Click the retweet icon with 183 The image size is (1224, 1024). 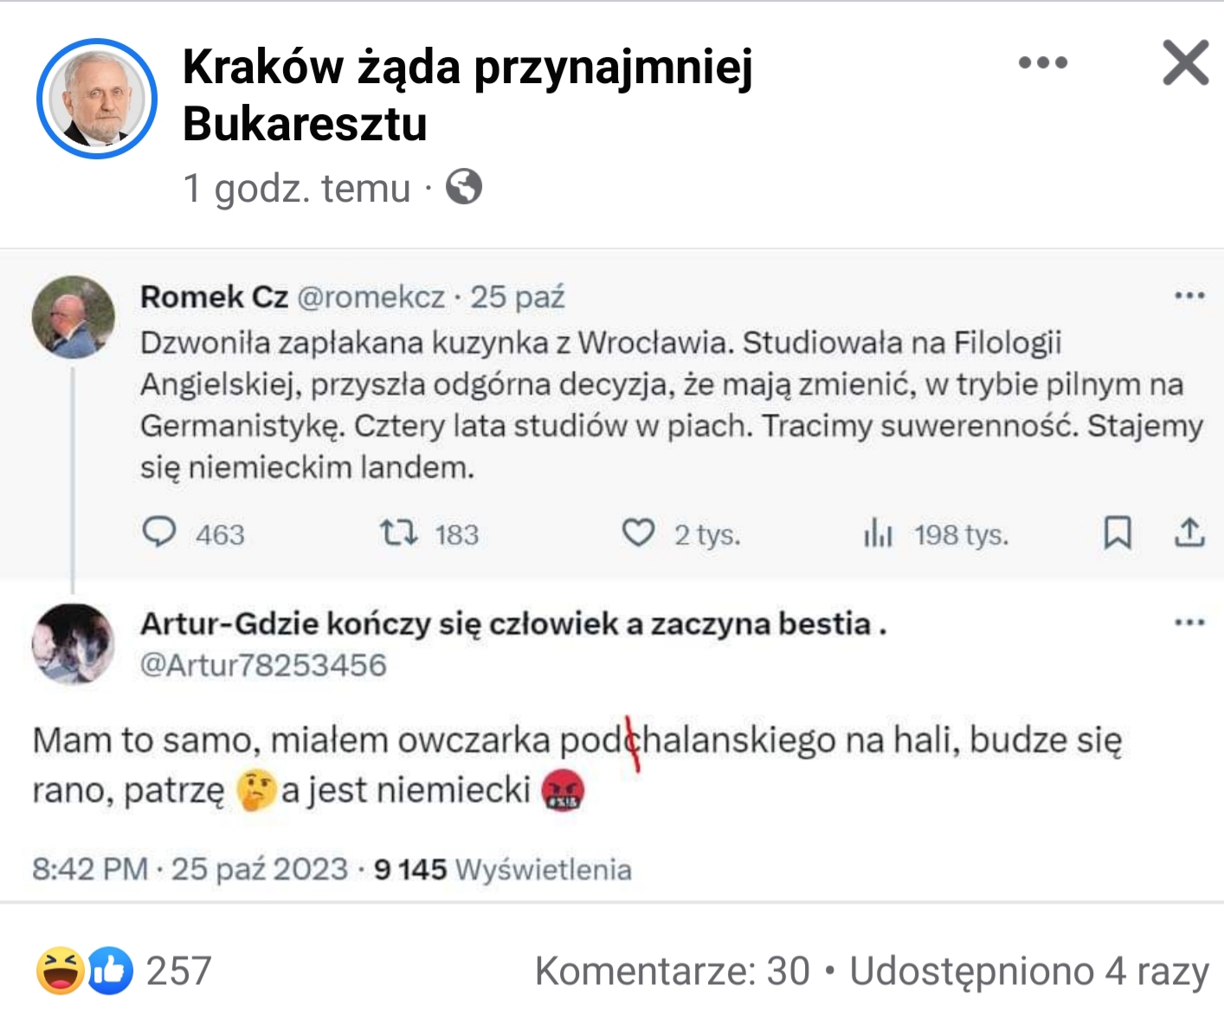(399, 532)
